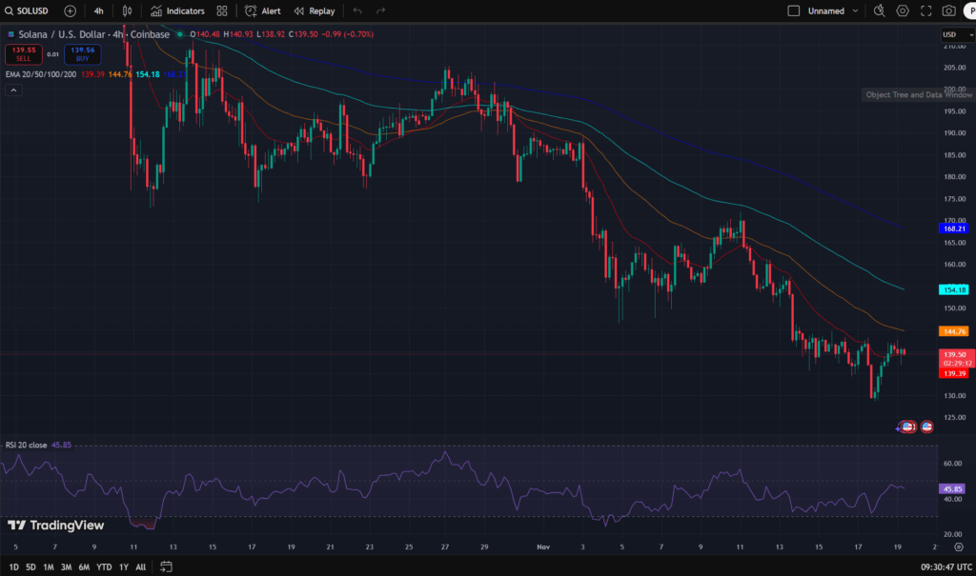This screenshot has height=576, width=976.
Task: Open the compare or add symbol plus icon
Action: pyautogui.click(x=71, y=11)
